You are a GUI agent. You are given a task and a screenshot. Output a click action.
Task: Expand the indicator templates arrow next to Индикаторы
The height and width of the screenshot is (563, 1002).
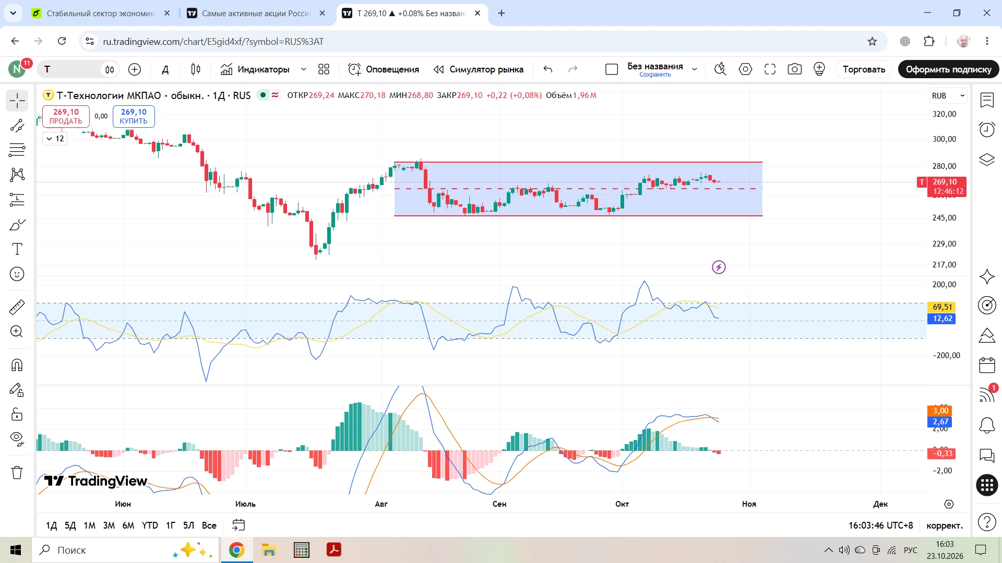pos(303,69)
